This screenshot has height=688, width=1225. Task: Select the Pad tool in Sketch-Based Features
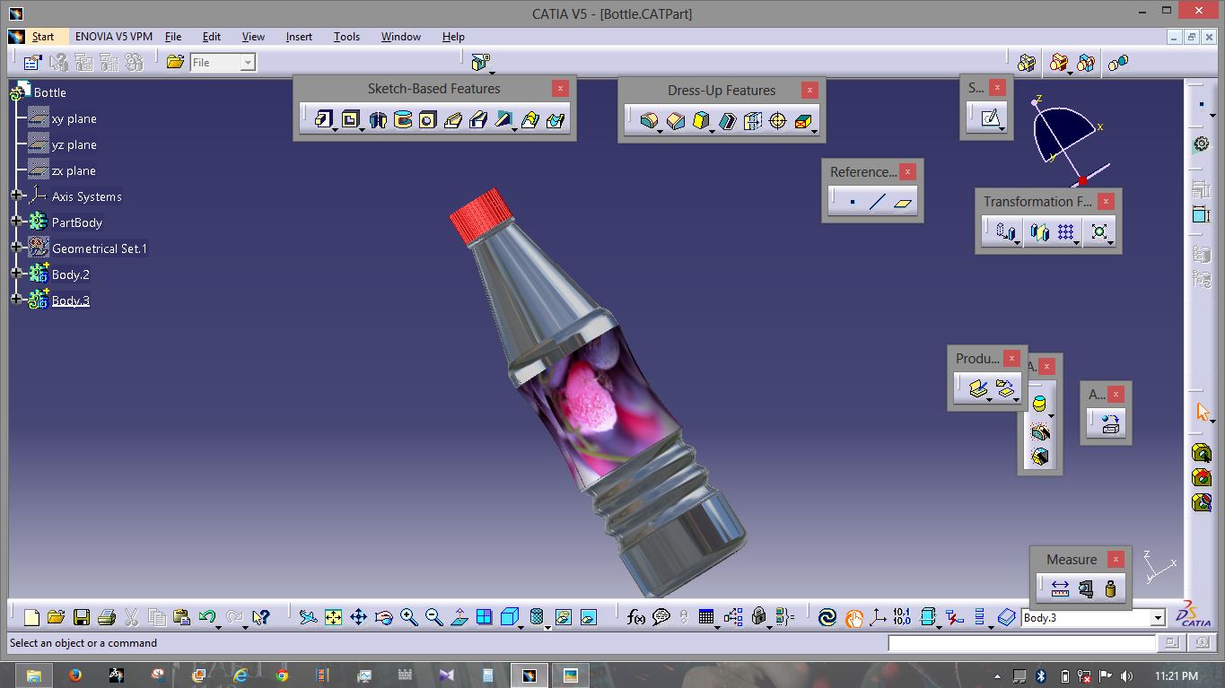click(x=324, y=119)
